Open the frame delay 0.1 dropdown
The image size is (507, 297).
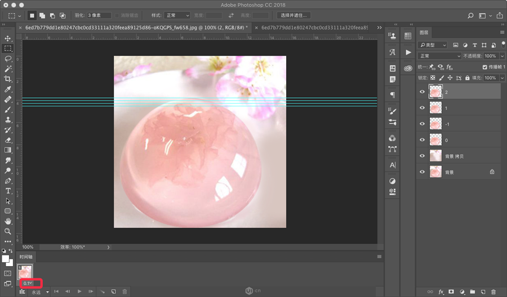click(28, 283)
